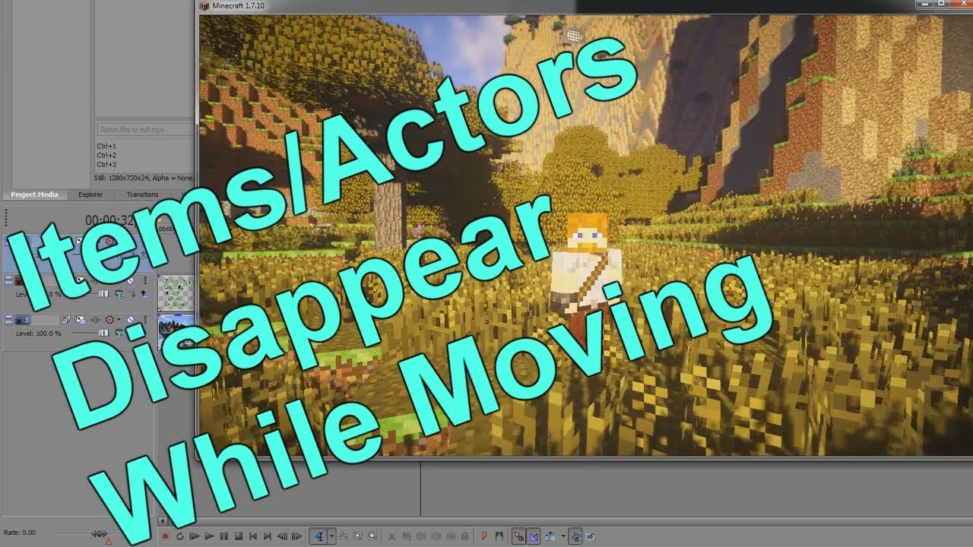The image size is (973, 547).
Task: Switch to the Project Media tab
Action: coord(34,194)
